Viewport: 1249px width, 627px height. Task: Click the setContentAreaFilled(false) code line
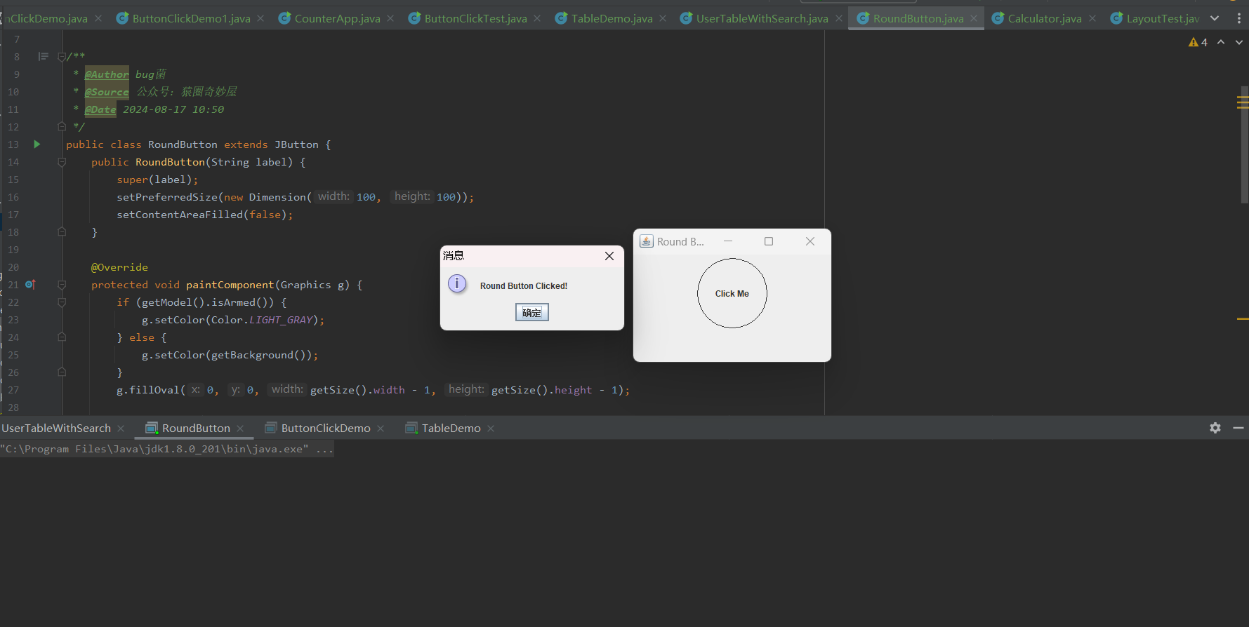point(204,215)
